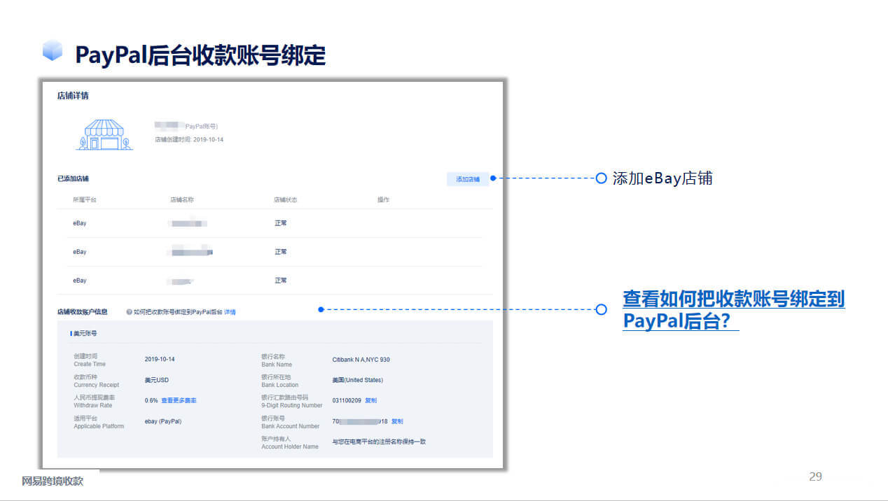Click the 添加店铺 button
The width and height of the screenshot is (888, 501).
(x=468, y=179)
